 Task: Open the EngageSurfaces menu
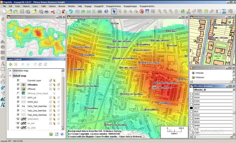pos(113,6)
